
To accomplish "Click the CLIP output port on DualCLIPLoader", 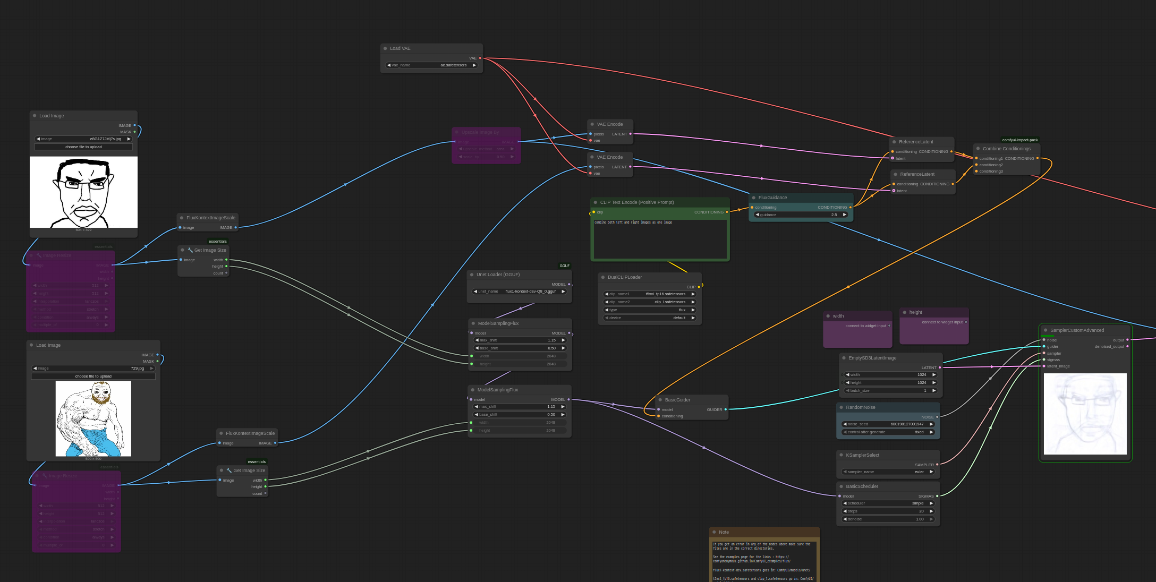I will click(699, 287).
